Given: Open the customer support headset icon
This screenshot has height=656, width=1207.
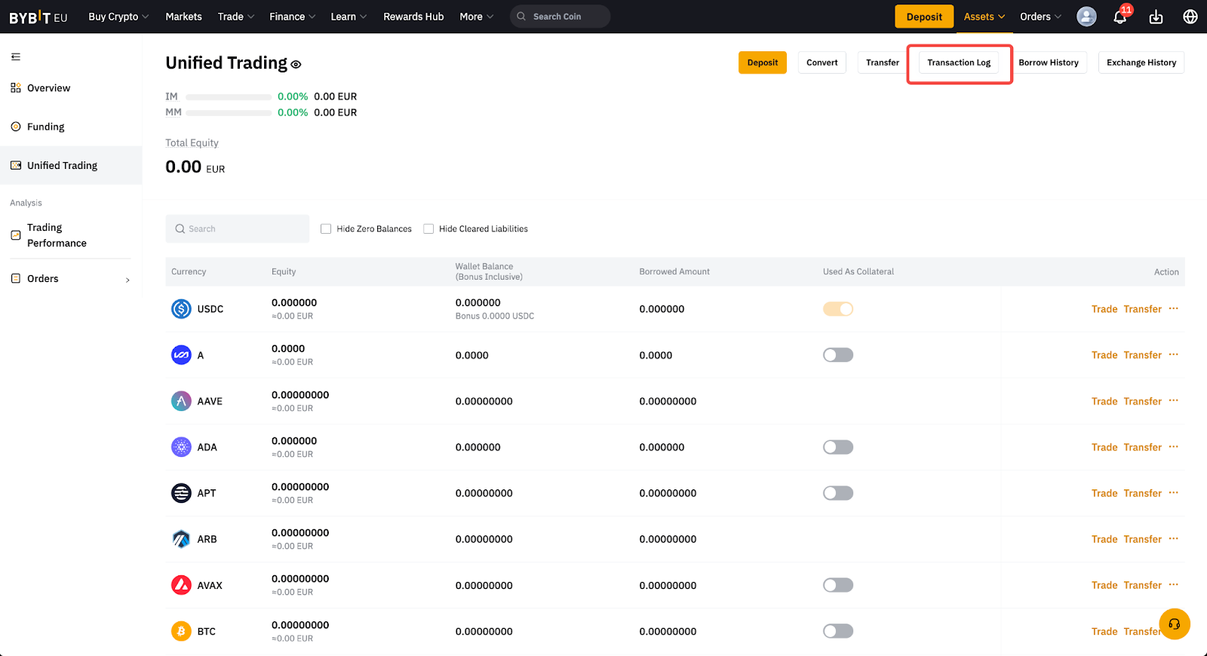Looking at the screenshot, I should 1174,624.
